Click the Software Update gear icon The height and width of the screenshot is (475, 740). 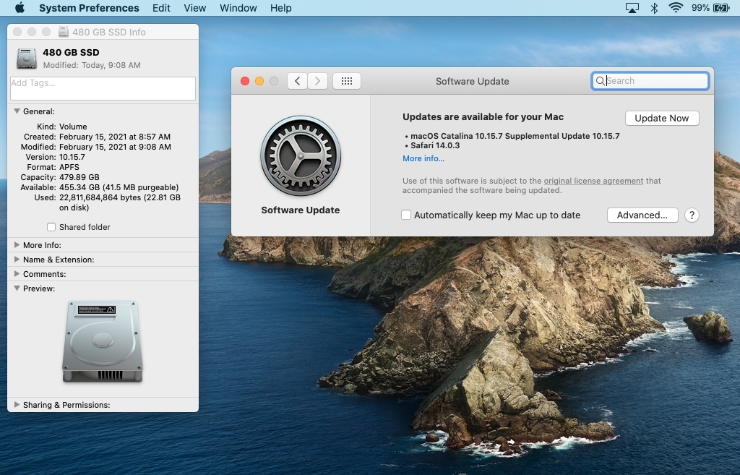(301, 156)
